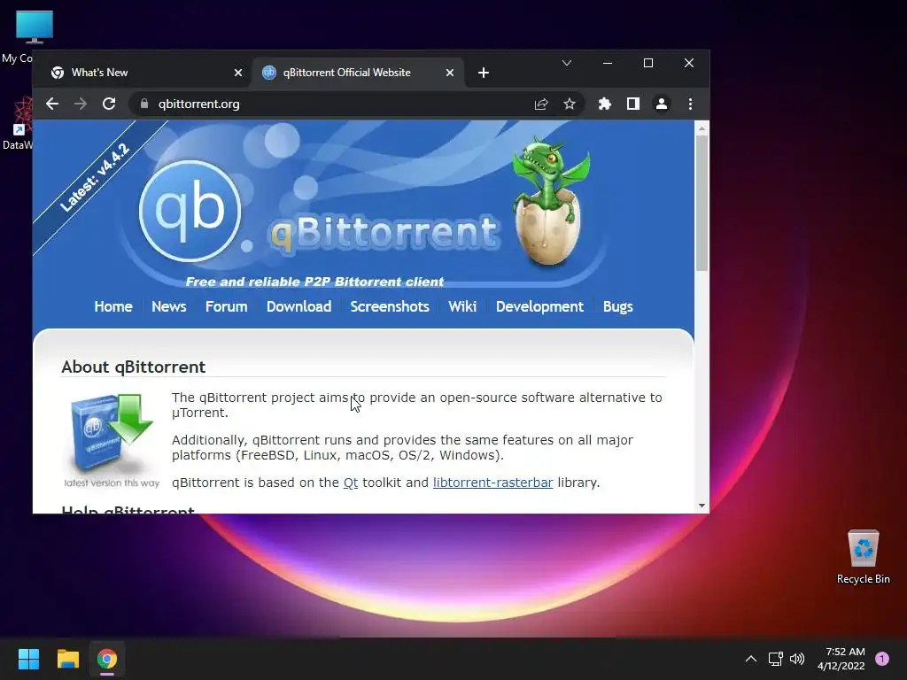The width and height of the screenshot is (907, 680).
Task: Open the Download navigation item
Action: point(299,306)
